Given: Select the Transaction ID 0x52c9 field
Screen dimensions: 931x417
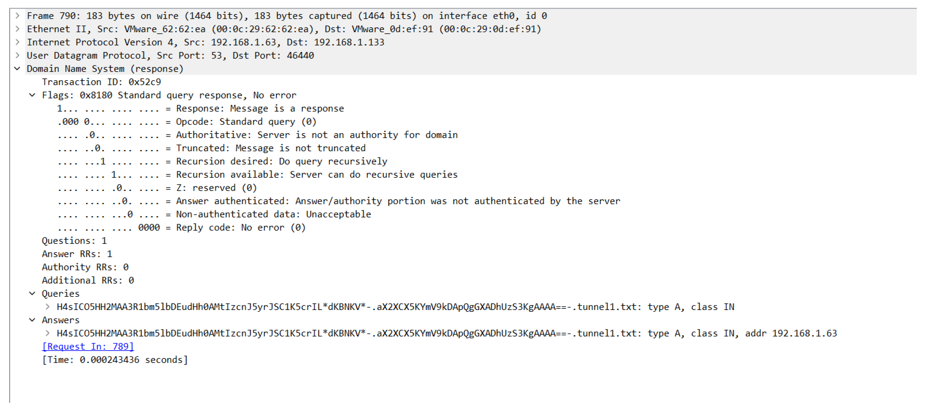Looking at the screenshot, I should [101, 82].
